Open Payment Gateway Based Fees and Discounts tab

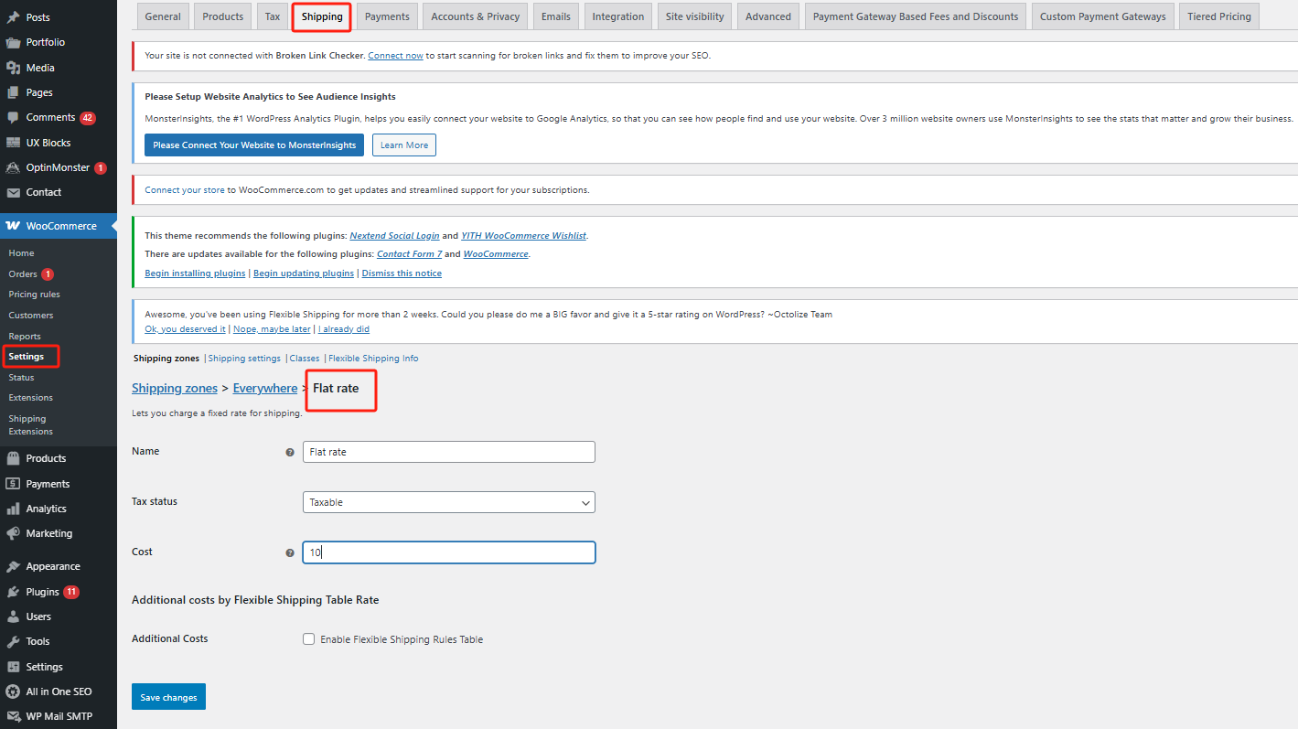point(916,16)
